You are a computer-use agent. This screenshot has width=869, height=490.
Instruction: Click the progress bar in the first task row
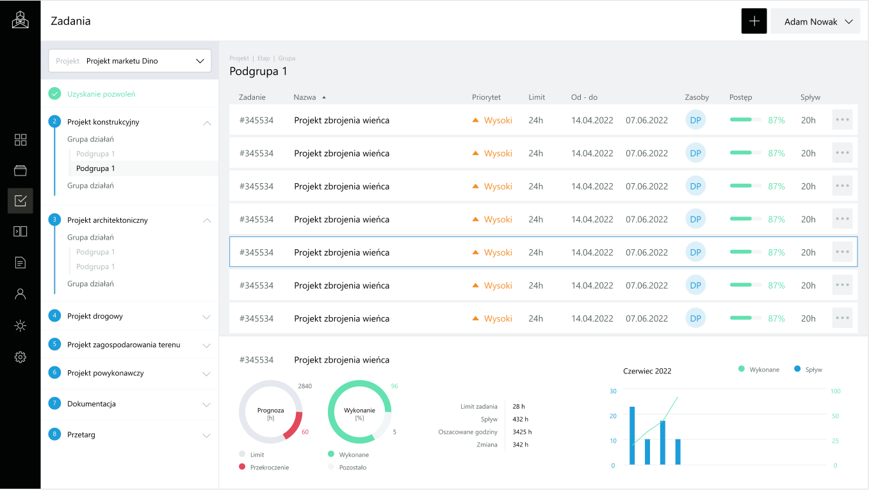(745, 120)
